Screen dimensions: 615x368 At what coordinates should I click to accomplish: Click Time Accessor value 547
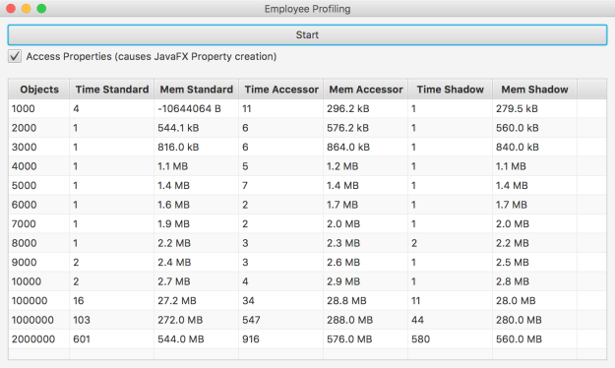280,320
